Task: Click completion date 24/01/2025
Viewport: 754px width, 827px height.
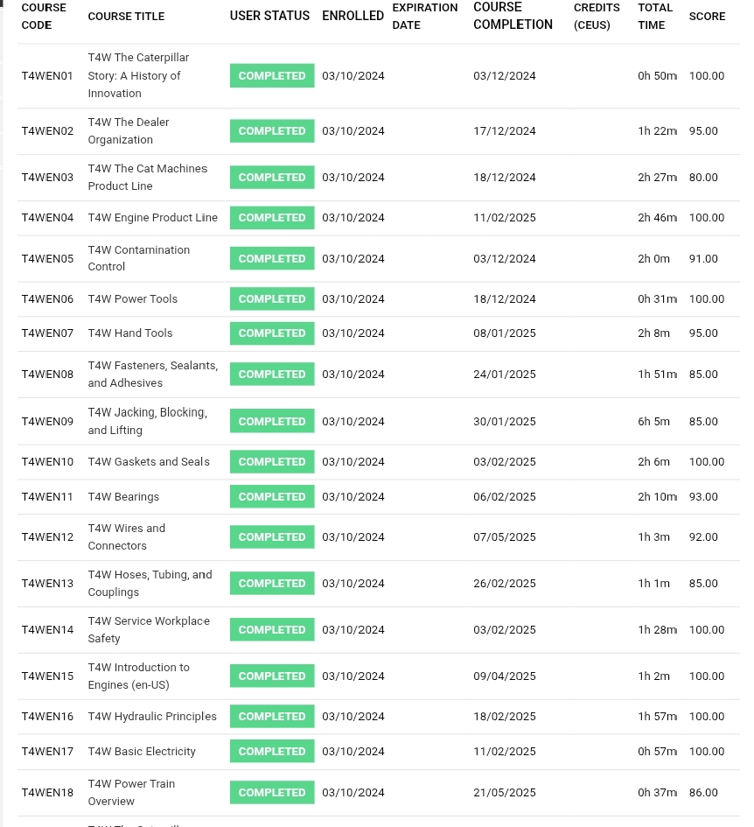Action: pyautogui.click(x=504, y=374)
